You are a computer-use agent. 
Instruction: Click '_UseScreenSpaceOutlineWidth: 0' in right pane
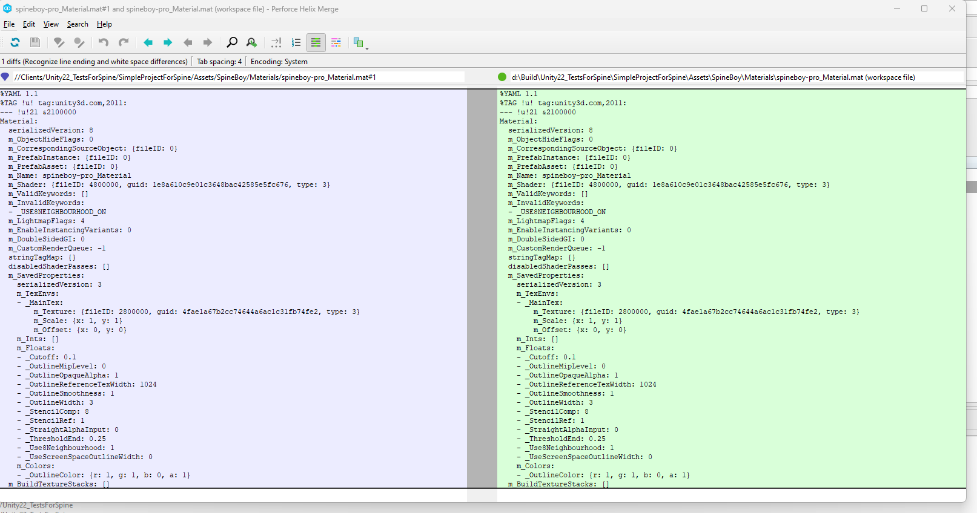(x=589, y=457)
